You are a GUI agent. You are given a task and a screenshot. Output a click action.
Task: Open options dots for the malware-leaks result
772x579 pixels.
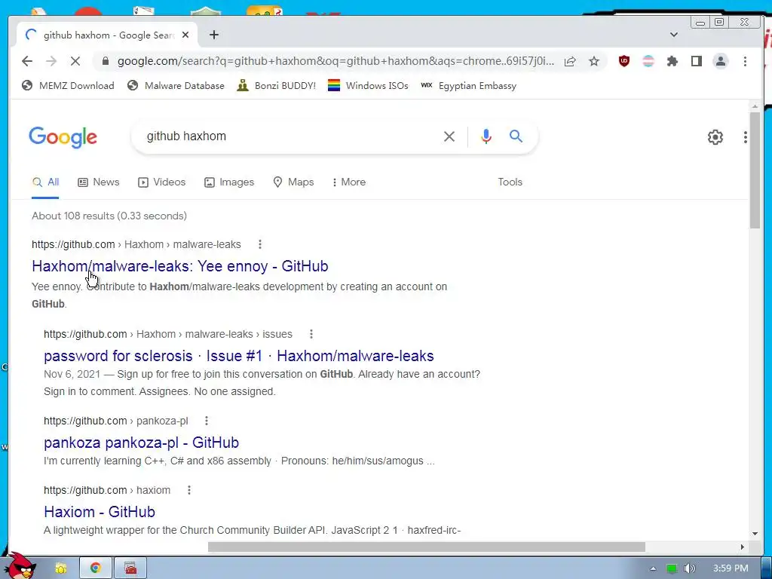(x=259, y=244)
